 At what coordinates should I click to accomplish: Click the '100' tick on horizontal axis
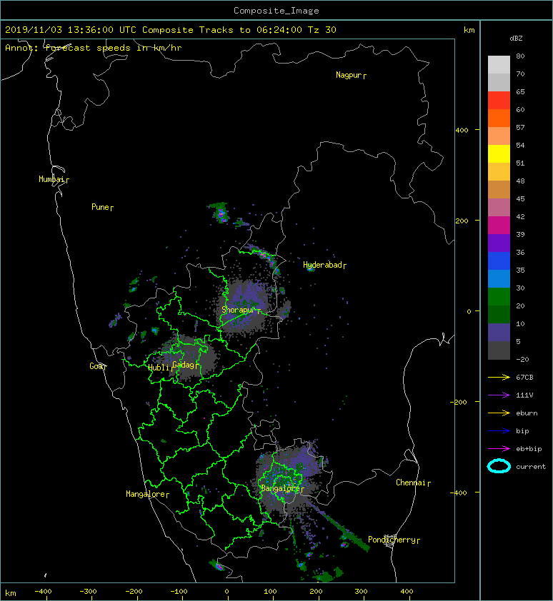271,592
